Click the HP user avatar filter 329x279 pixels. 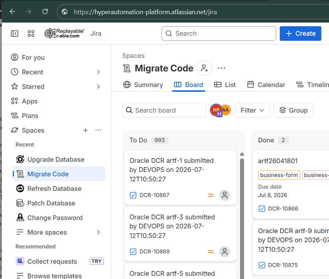pos(216,110)
